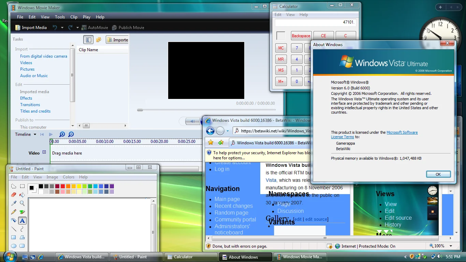Screen dimensions: 466x262
Task: Select the rectangular Select tool in Paint
Action: tap(22, 186)
